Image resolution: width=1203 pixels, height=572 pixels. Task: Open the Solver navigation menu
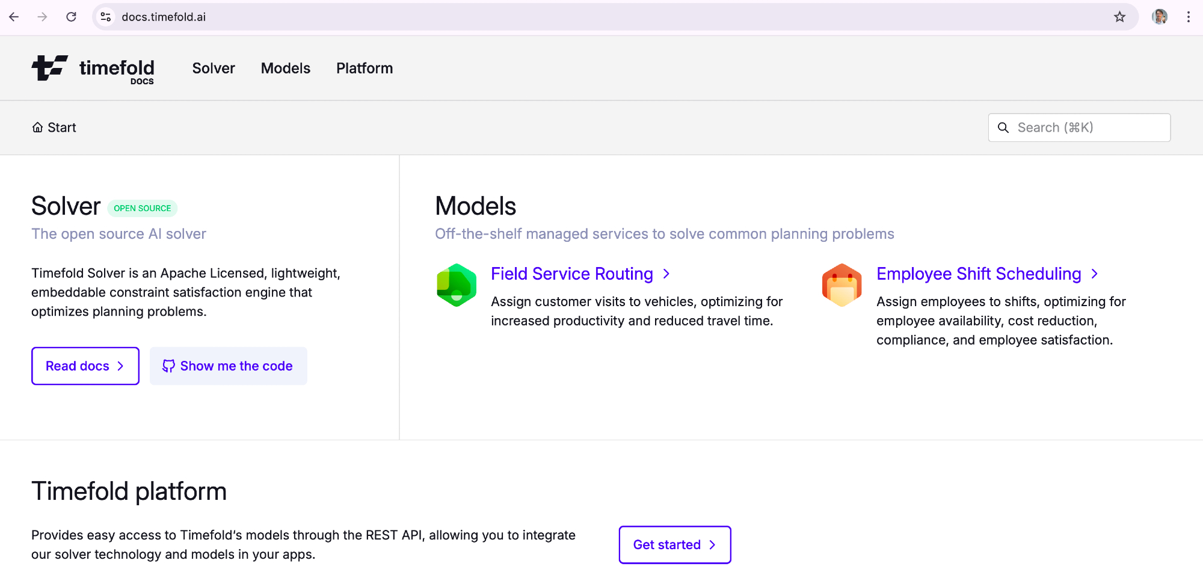point(214,69)
